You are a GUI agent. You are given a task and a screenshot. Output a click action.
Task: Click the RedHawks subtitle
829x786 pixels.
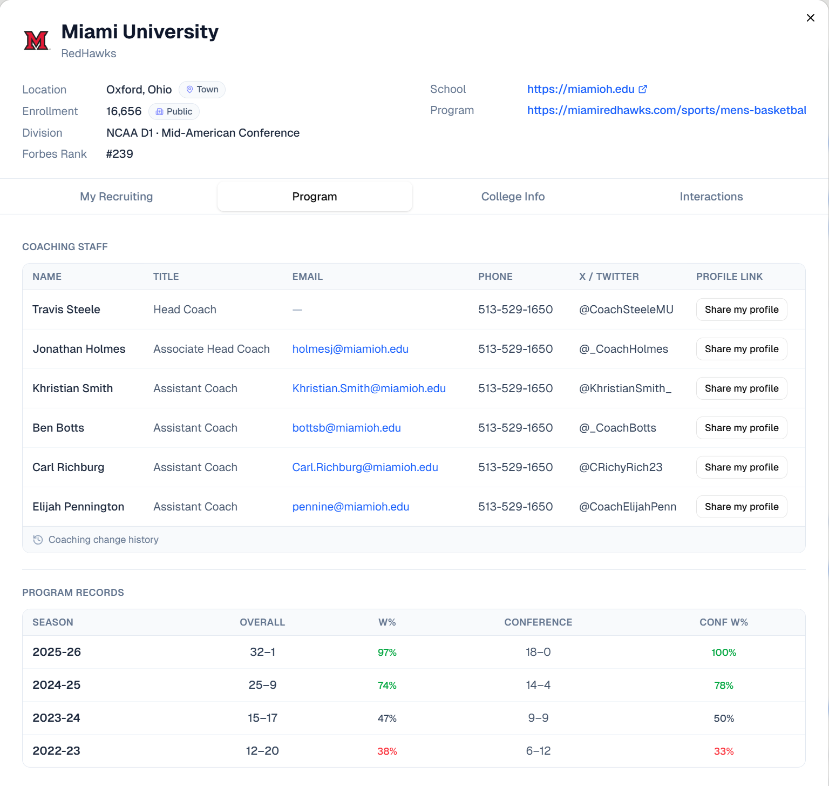(89, 53)
